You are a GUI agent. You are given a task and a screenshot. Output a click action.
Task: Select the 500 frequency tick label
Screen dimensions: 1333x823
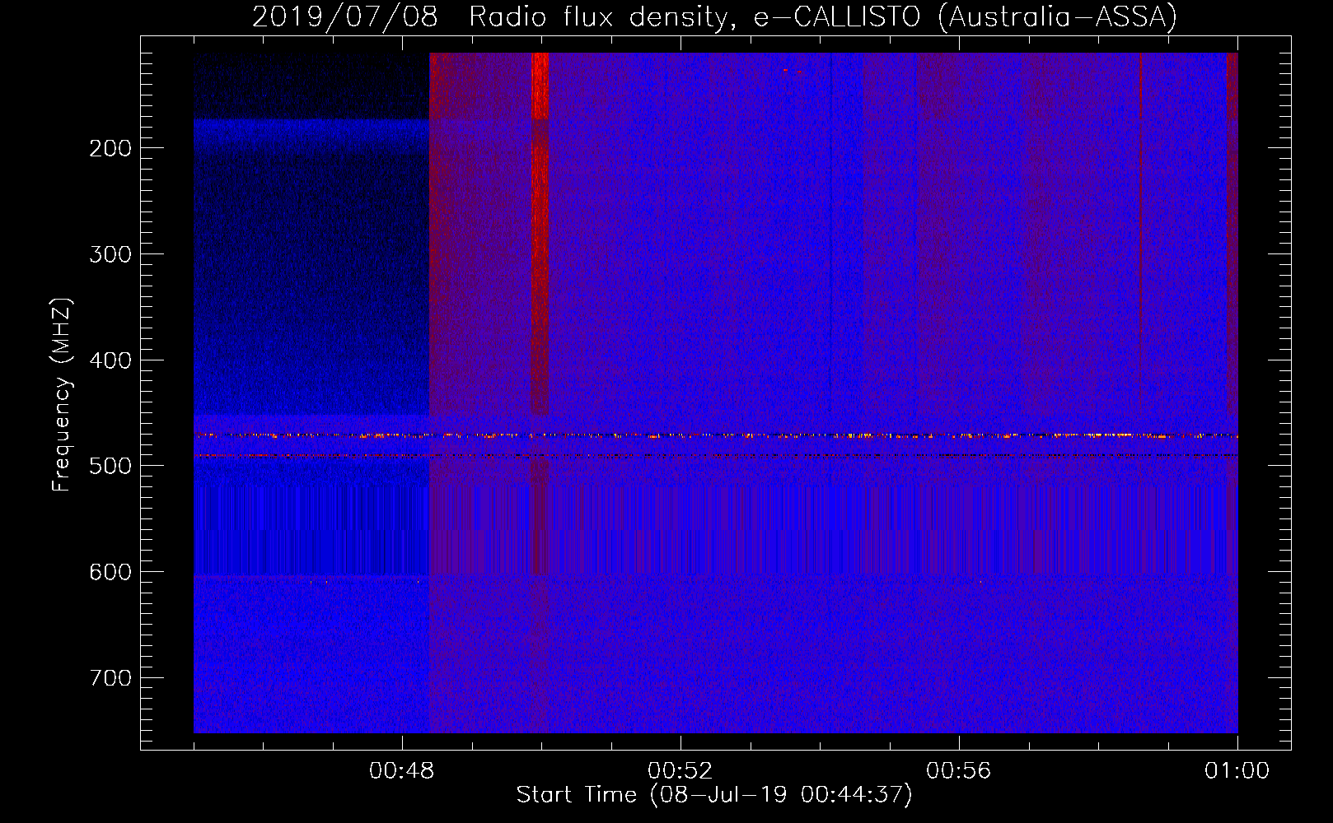point(110,466)
